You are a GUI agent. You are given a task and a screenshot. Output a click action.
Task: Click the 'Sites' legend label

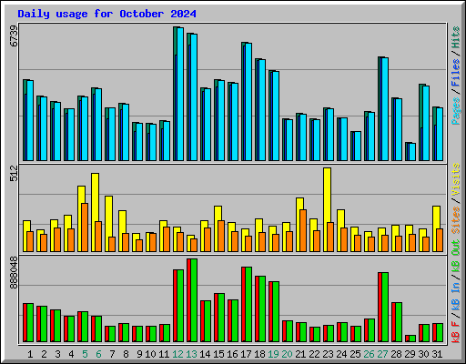(456, 220)
